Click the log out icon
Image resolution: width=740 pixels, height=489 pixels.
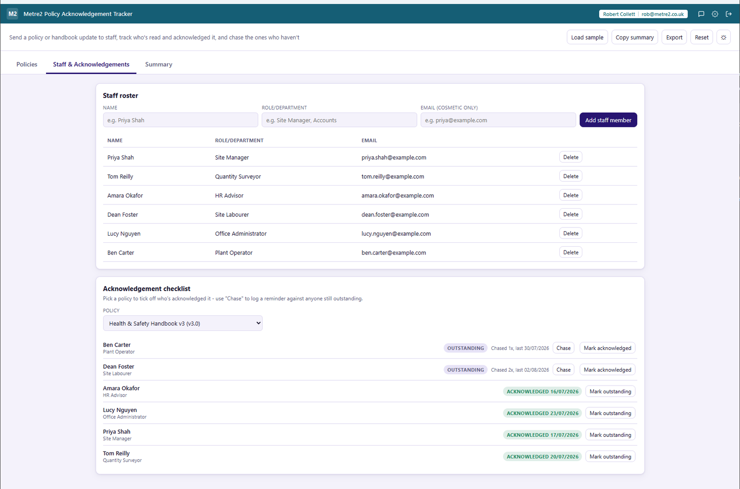click(x=729, y=14)
